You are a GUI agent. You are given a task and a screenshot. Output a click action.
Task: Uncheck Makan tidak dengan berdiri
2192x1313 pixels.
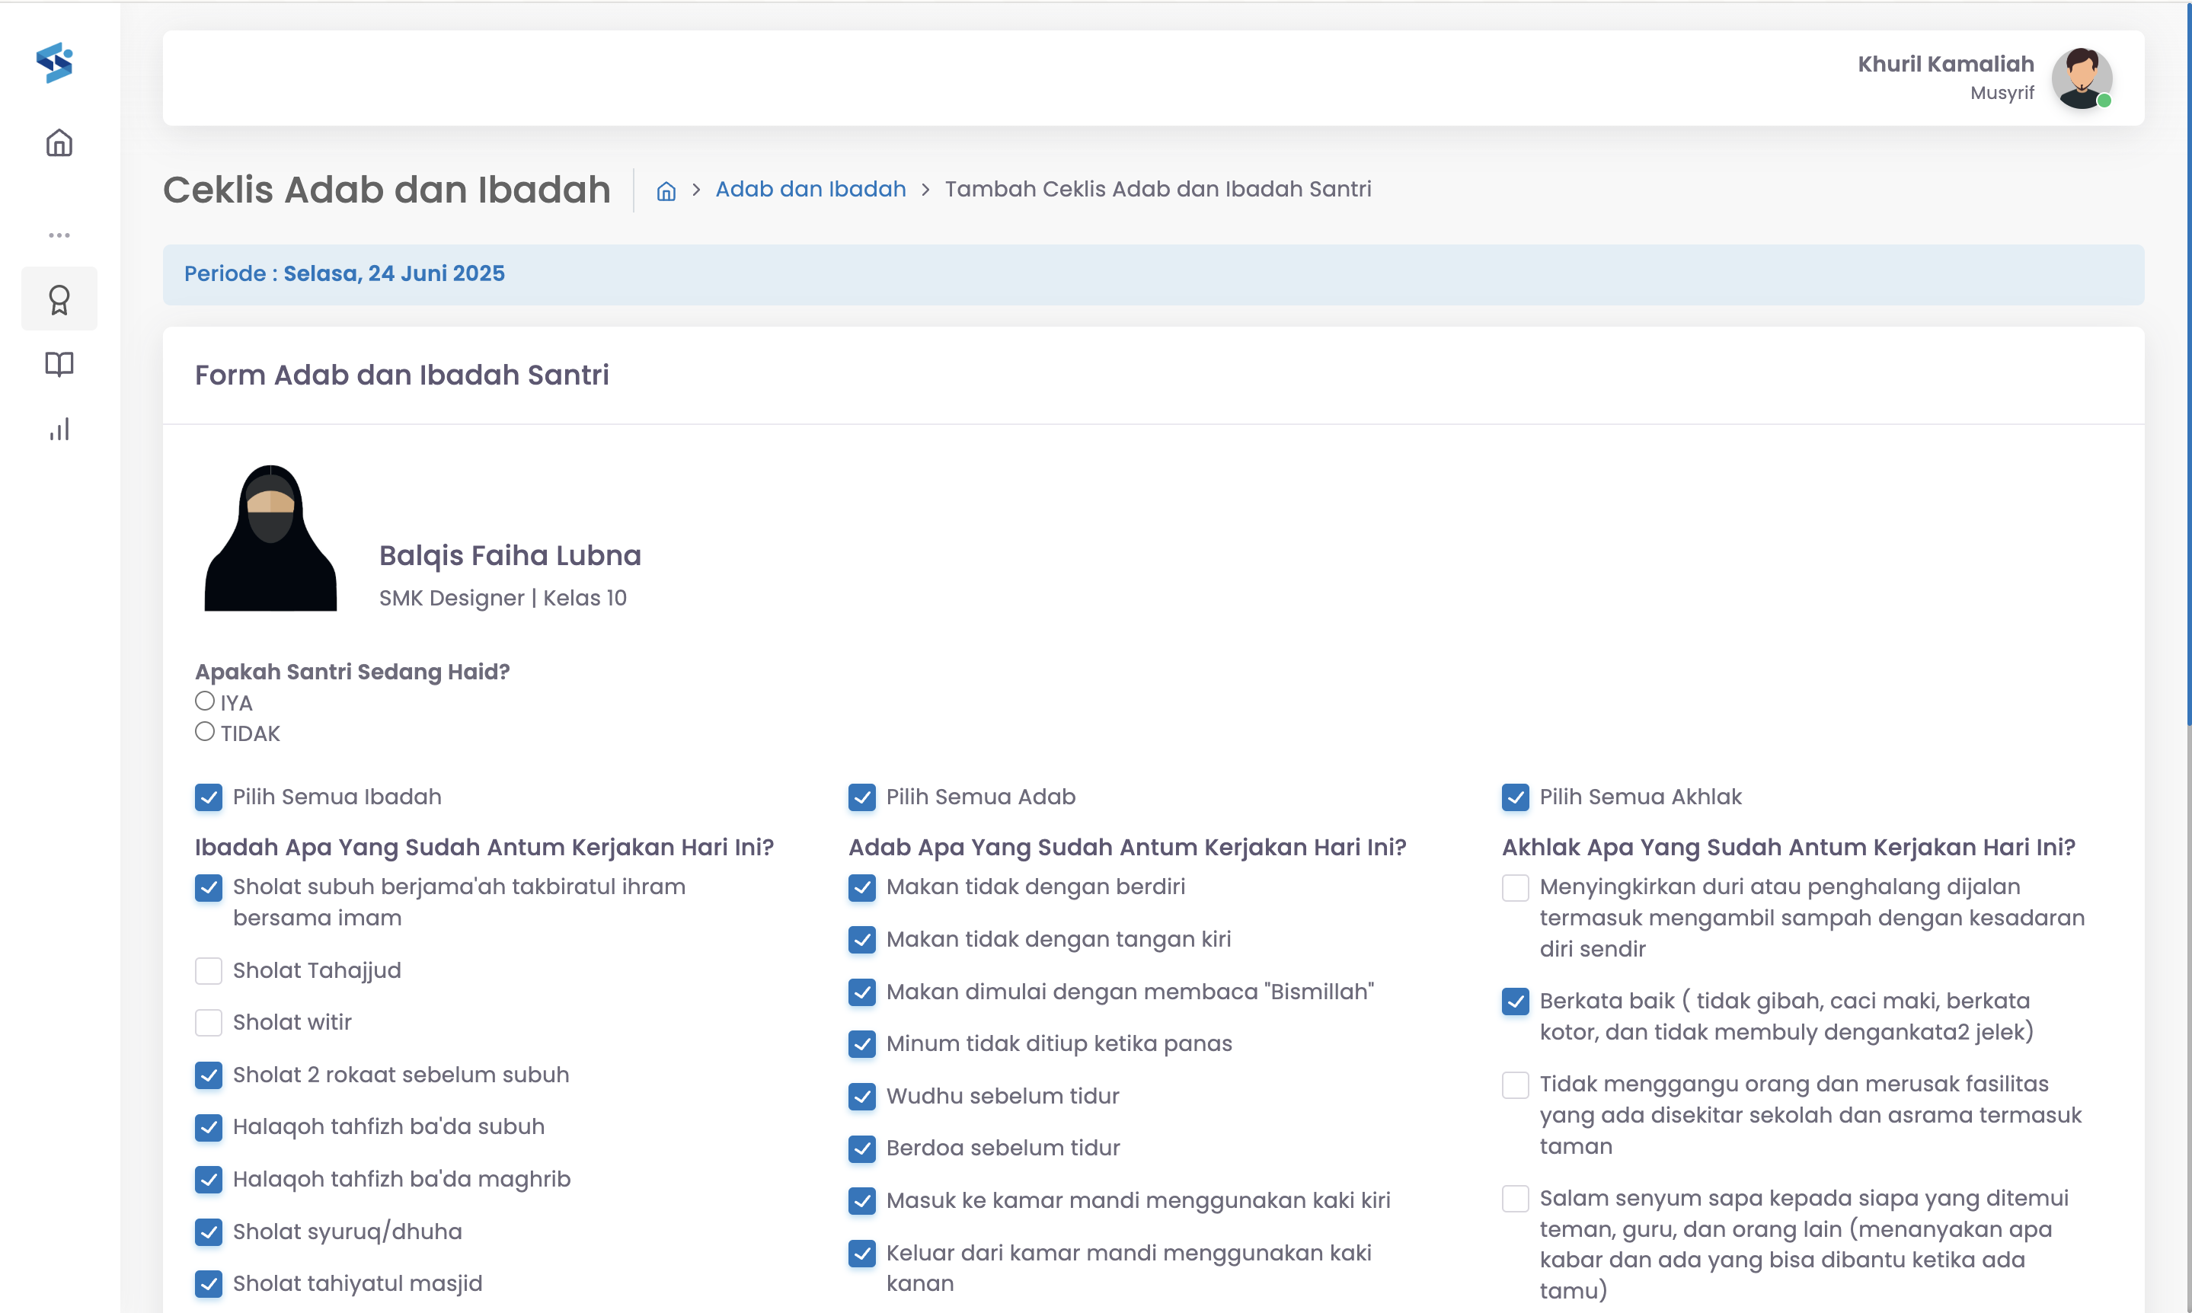(x=861, y=888)
